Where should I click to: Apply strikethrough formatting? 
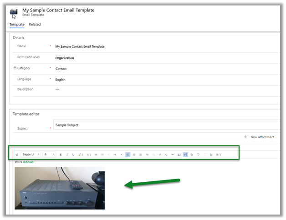(173, 155)
